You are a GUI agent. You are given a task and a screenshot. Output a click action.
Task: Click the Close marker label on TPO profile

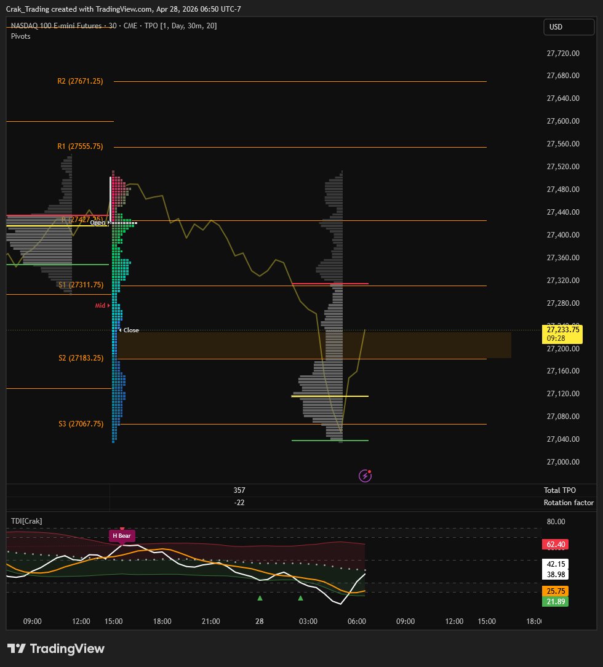[x=131, y=330]
